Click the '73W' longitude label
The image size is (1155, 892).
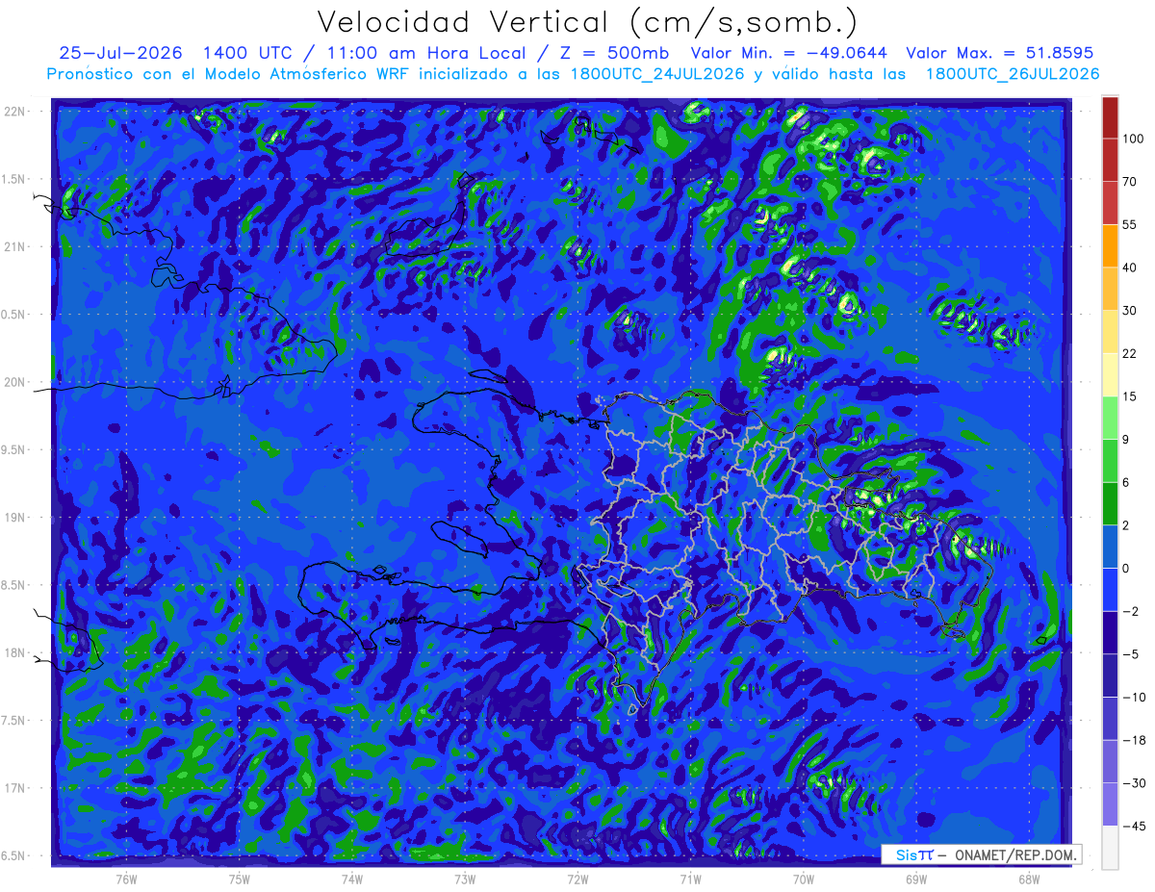[465, 879]
